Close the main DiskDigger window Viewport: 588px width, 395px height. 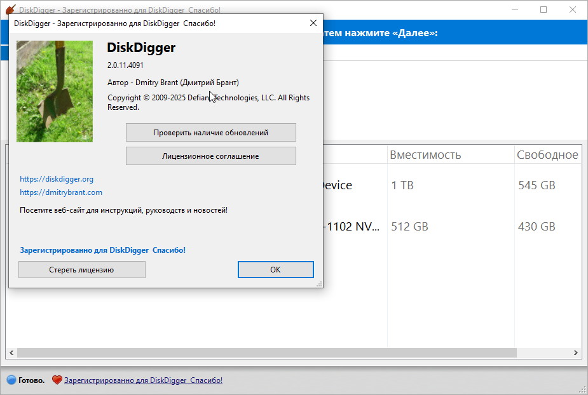[573, 10]
